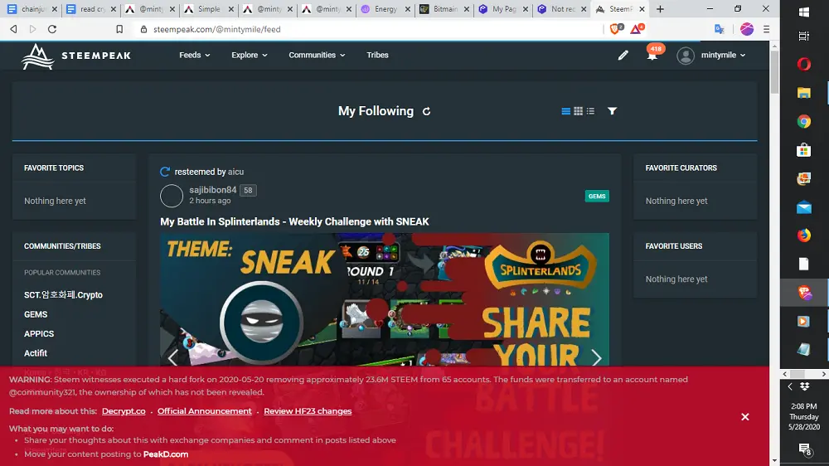The height and width of the screenshot is (466, 829).
Task: Click the resteem arrow icon
Action: 165,172
